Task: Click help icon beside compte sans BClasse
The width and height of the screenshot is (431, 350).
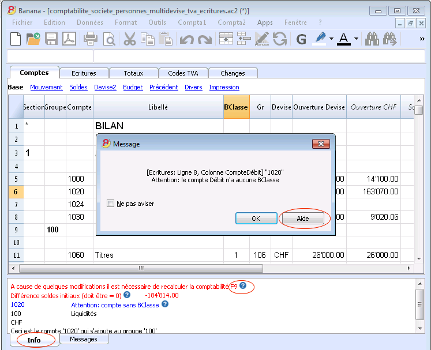Action: (165, 304)
